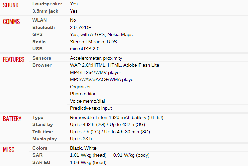Click the Talk time label

42,132
